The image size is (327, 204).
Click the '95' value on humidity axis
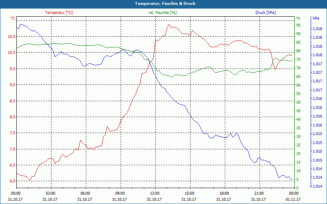click(298, 25)
